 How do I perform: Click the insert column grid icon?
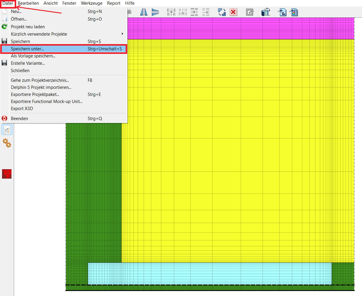171,12
